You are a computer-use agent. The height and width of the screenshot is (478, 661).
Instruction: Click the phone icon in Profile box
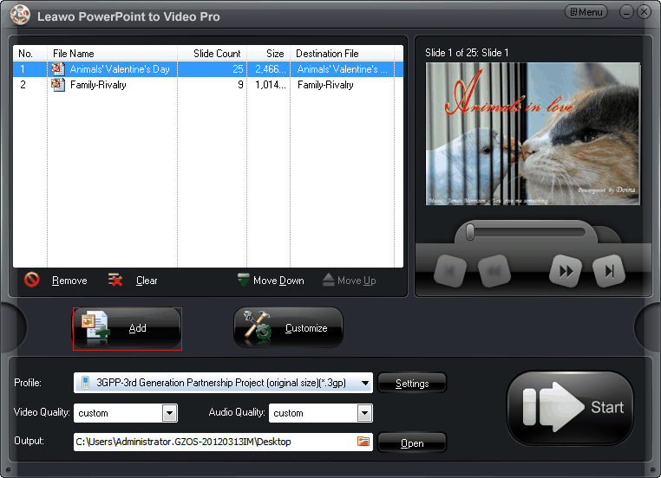pyautogui.click(x=85, y=383)
